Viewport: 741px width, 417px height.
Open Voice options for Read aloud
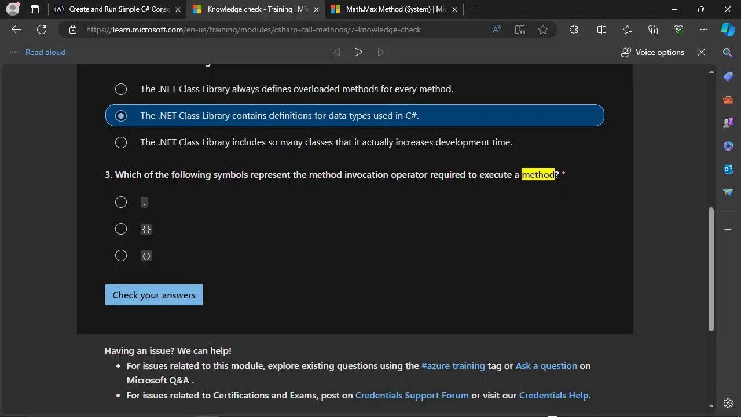click(x=652, y=52)
